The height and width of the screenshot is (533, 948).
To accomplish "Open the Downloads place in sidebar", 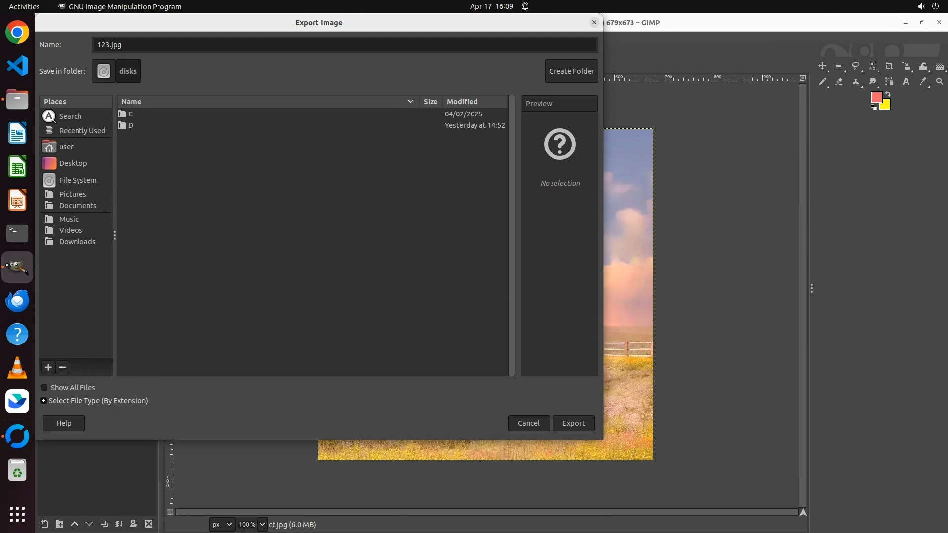I will [77, 242].
